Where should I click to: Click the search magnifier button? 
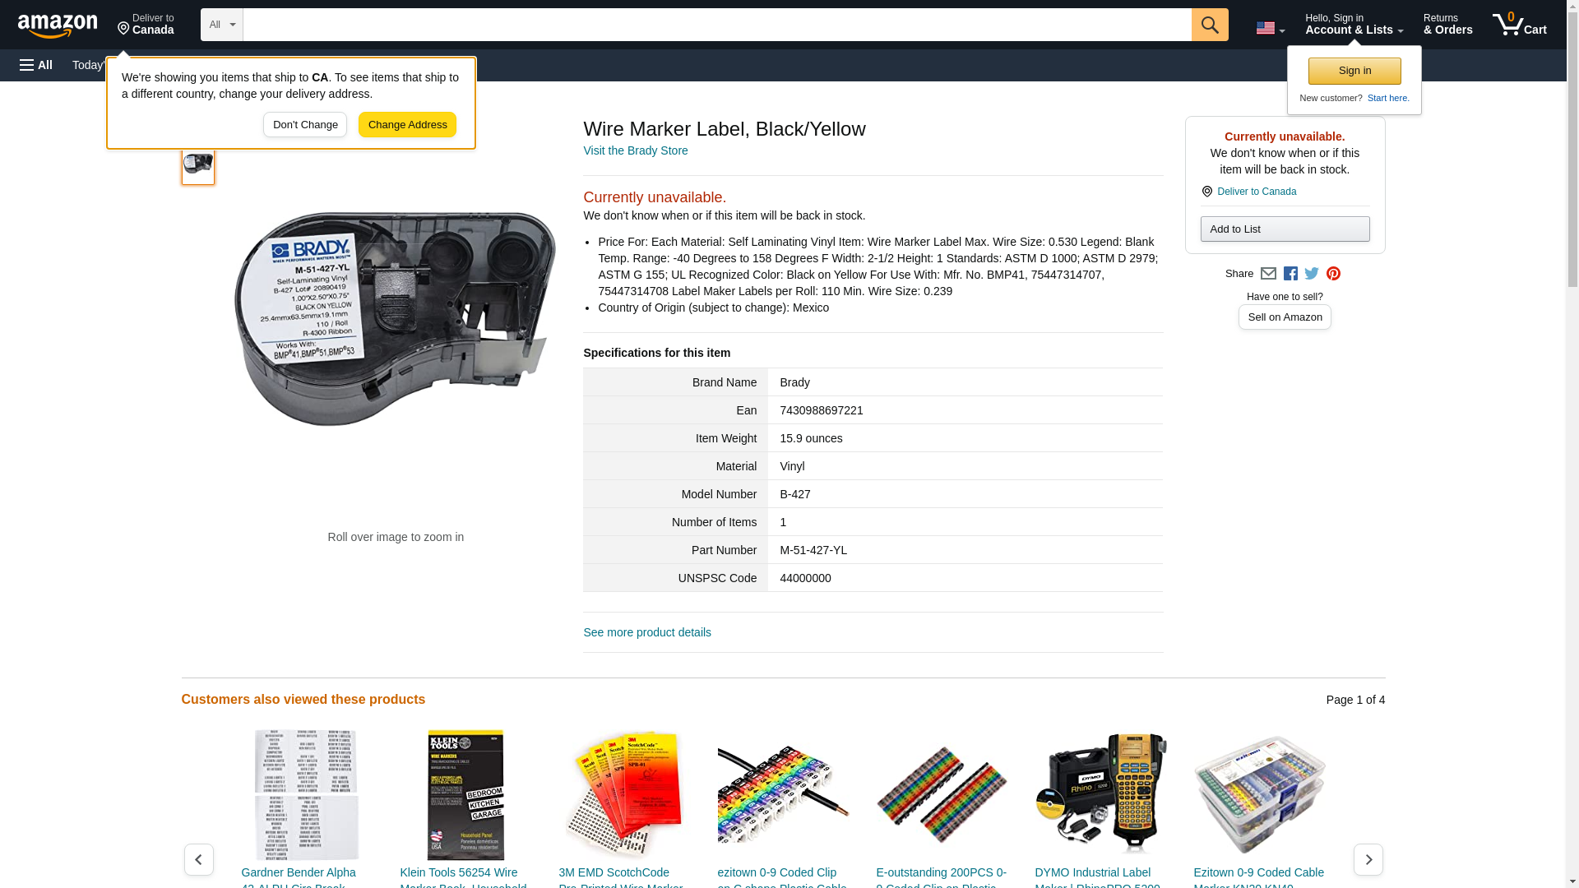click(1210, 25)
